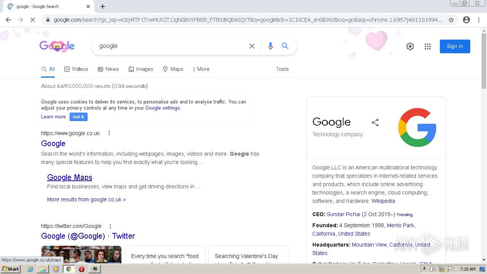Open Google (@Google) · Twitter result
Image resolution: width=487 pixels, height=274 pixels.
88,236
